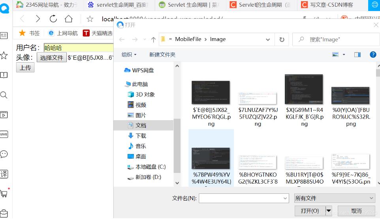Open the 组织 menu
Screen dimensions: 380x219
(129, 55)
